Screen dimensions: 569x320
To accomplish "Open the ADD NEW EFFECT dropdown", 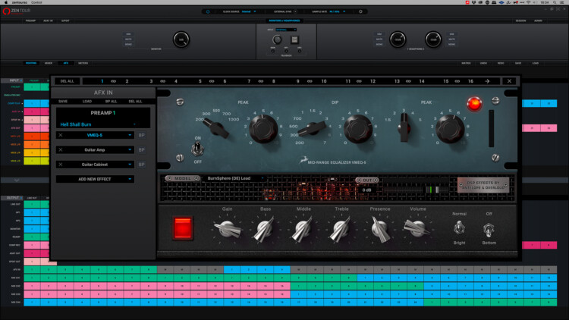I will point(95,179).
